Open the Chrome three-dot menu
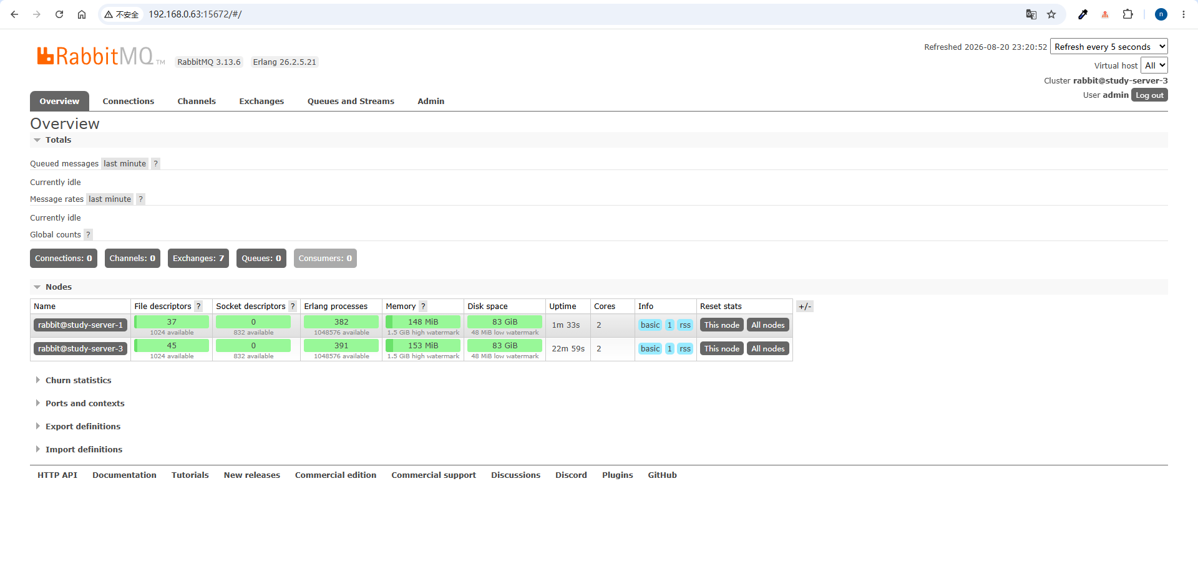 click(x=1184, y=14)
